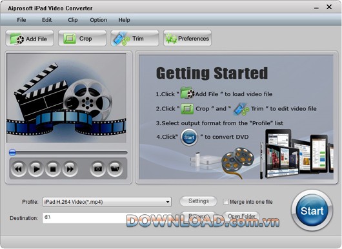Enable Merge into one file checkbox

click(226, 202)
